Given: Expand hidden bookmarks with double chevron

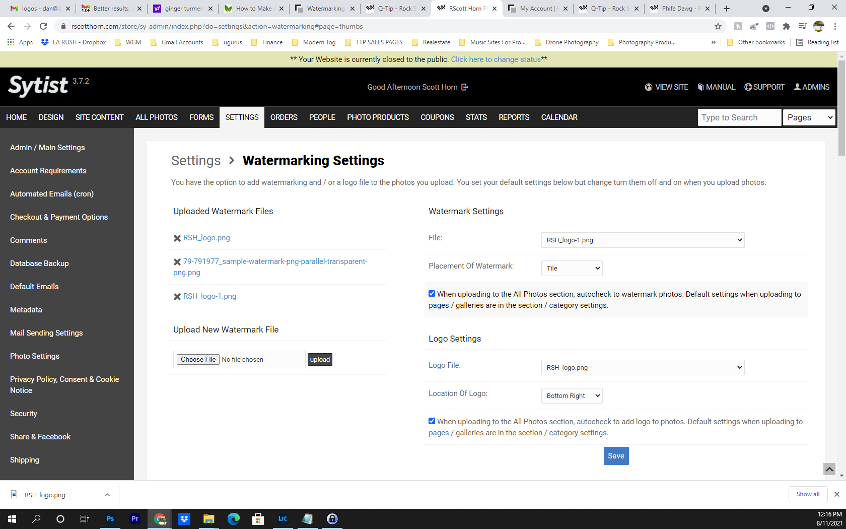Looking at the screenshot, I should tap(713, 42).
